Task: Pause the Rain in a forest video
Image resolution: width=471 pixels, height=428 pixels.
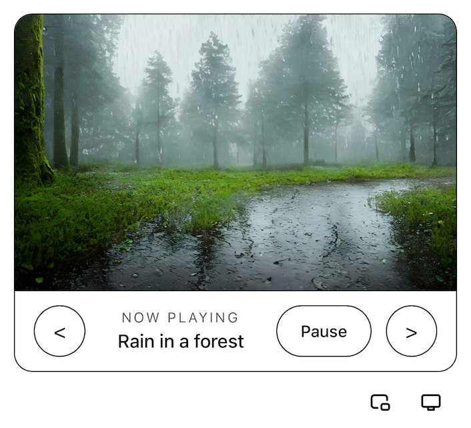Action: [324, 331]
